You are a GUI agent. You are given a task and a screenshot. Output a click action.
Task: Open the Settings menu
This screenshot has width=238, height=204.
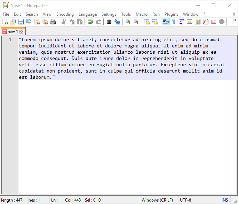tap(109, 14)
